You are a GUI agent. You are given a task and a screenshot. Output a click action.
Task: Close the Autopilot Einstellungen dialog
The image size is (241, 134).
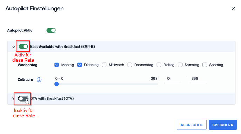(x=234, y=8)
